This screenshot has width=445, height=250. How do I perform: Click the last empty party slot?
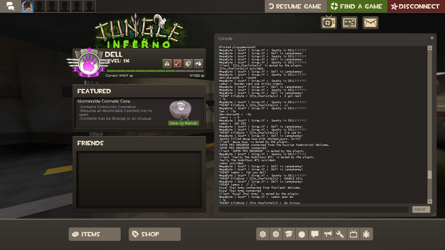click(90, 6)
